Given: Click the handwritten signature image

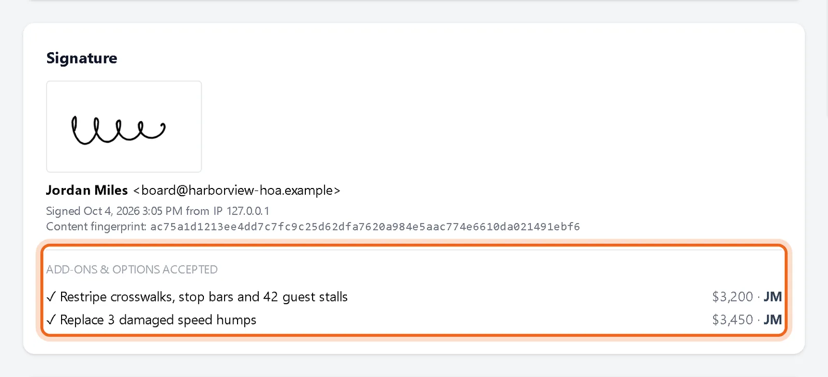Looking at the screenshot, I should coord(124,127).
